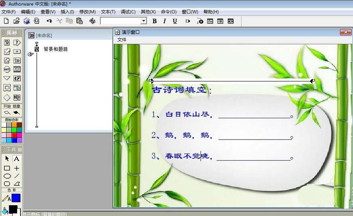
Task: Open the 插入(I) menu
Action: (x=67, y=12)
